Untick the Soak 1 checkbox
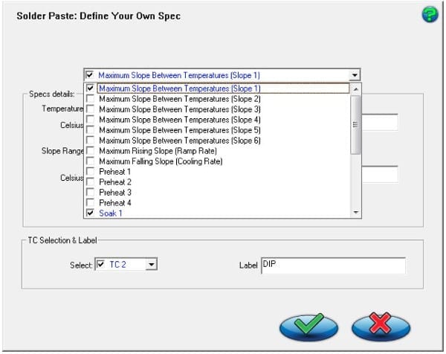This screenshot has height=354, width=446. (90, 213)
